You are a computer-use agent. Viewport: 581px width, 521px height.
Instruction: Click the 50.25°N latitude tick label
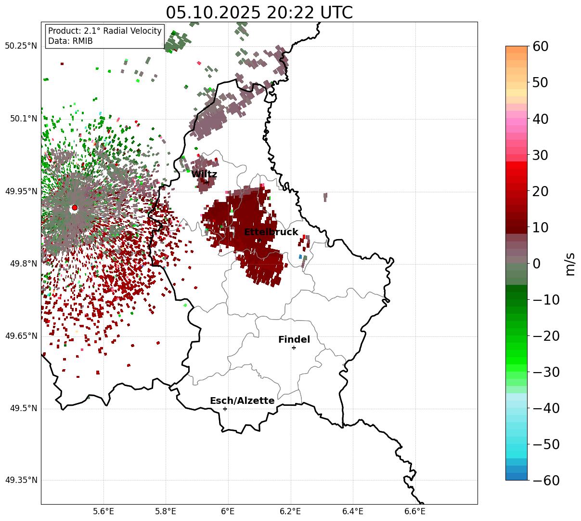click(x=21, y=46)
